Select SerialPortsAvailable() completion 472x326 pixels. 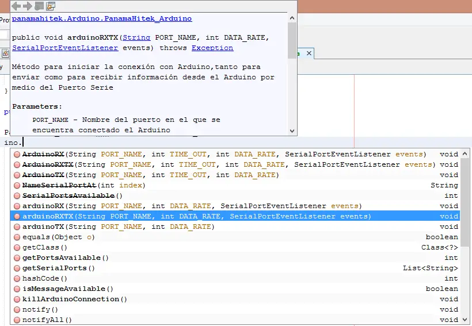point(235,195)
